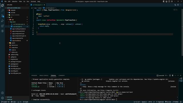Expand the node_modules folder
This screenshot has height=103, width=183.
[7, 15]
